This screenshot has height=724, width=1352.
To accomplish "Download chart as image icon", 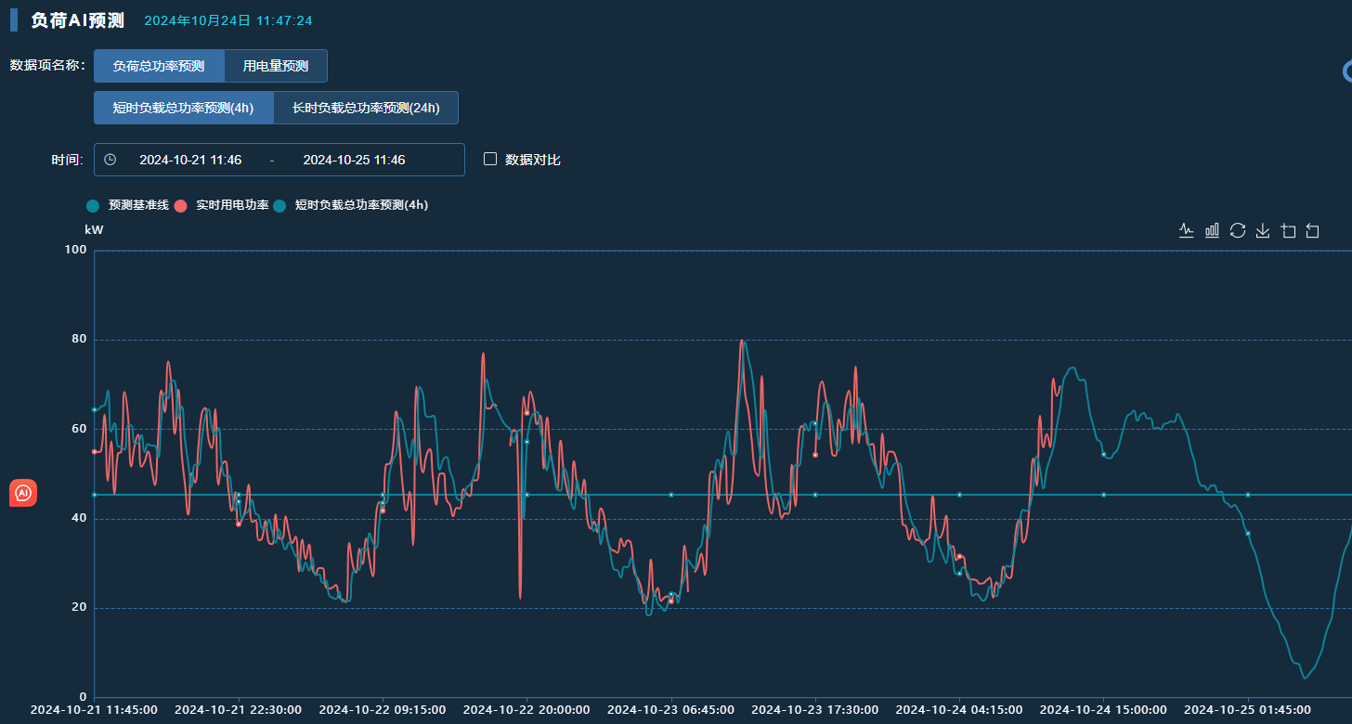I will pyautogui.click(x=1262, y=230).
